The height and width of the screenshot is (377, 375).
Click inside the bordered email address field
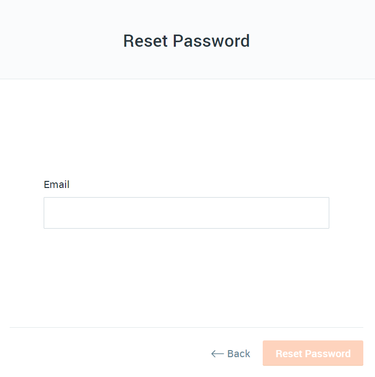coord(186,213)
